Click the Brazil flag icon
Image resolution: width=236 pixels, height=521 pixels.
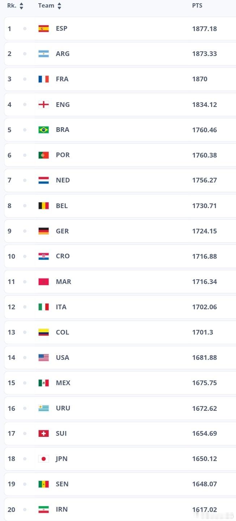tap(43, 129)
